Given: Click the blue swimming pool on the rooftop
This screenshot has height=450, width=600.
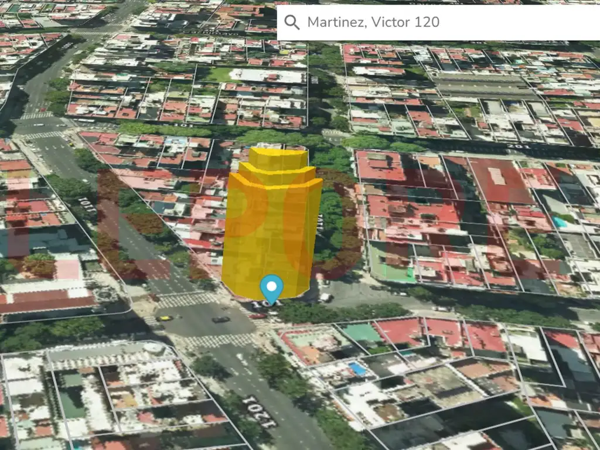Looking at the screenshot, I should (x=357, y=369).
